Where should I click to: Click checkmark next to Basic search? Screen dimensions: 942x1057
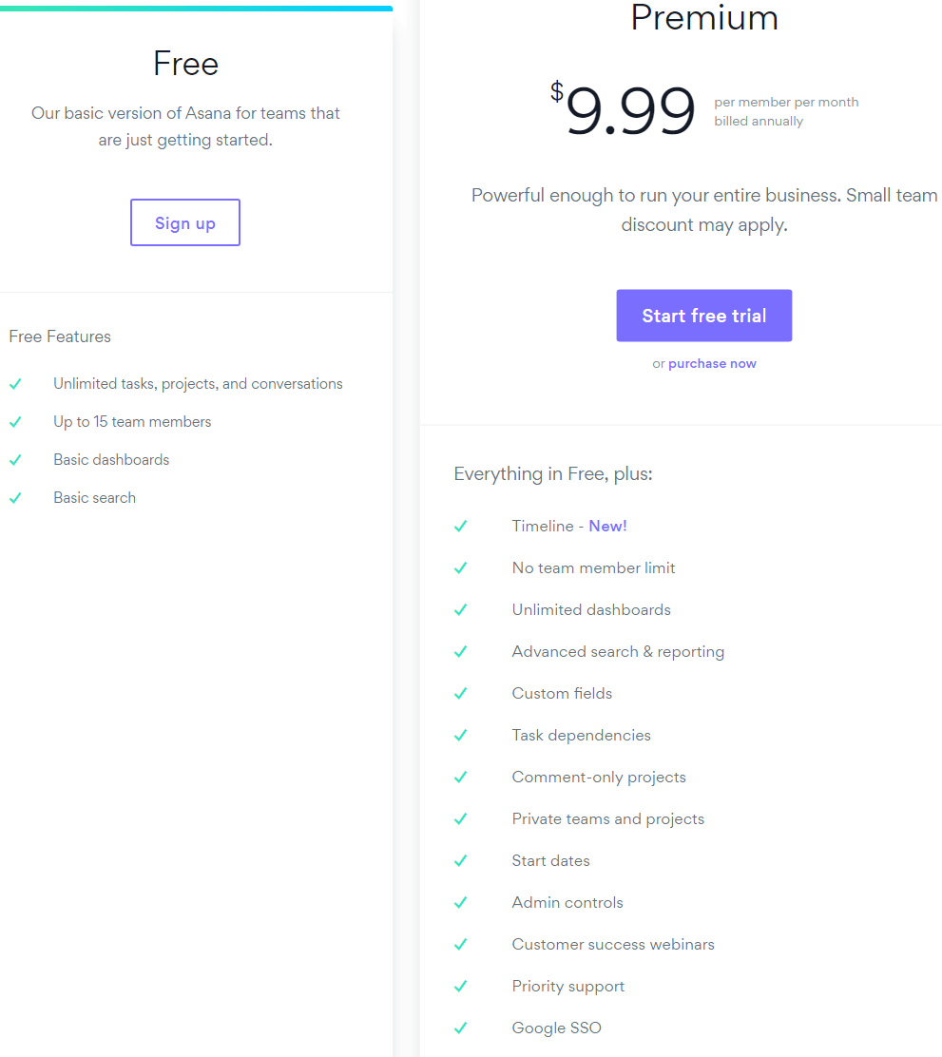[15, 498]
